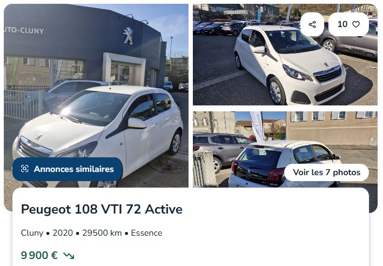Click the 29500 km mileage detail
Image resolution: width=383 pixels, height=266 pixels.
click(102, 233)
